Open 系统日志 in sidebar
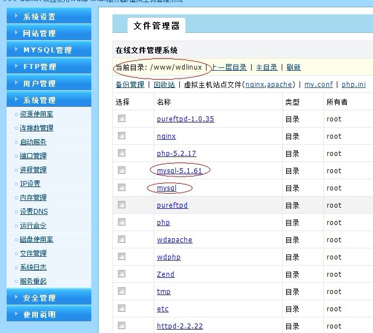373x333 pixels. (x=33, y=267)
